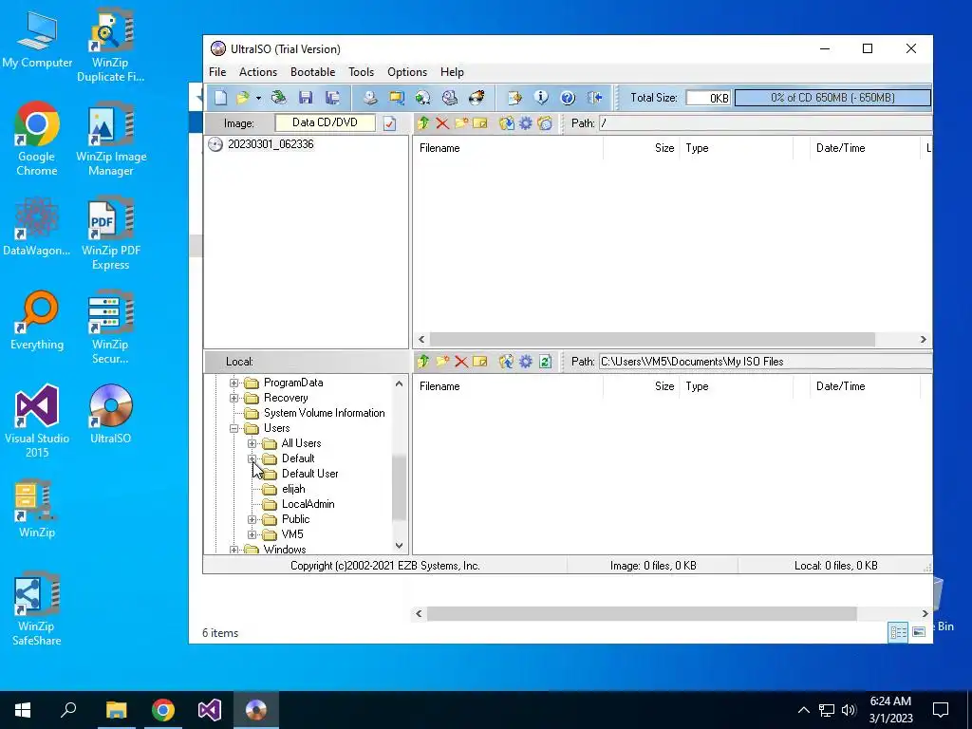Switch Explorer window to large icons view
This screenshot has width=972, height=729.
point(919,631)
